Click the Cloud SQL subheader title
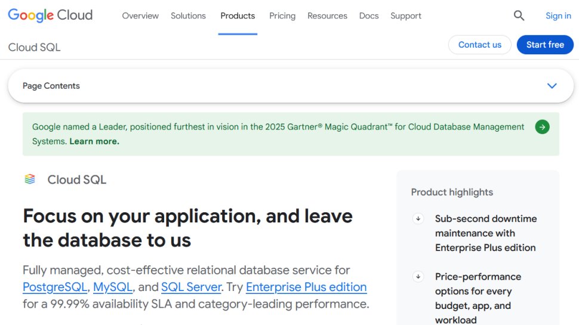This screenshot has width=579, height=325. click(x=35, y=47)
